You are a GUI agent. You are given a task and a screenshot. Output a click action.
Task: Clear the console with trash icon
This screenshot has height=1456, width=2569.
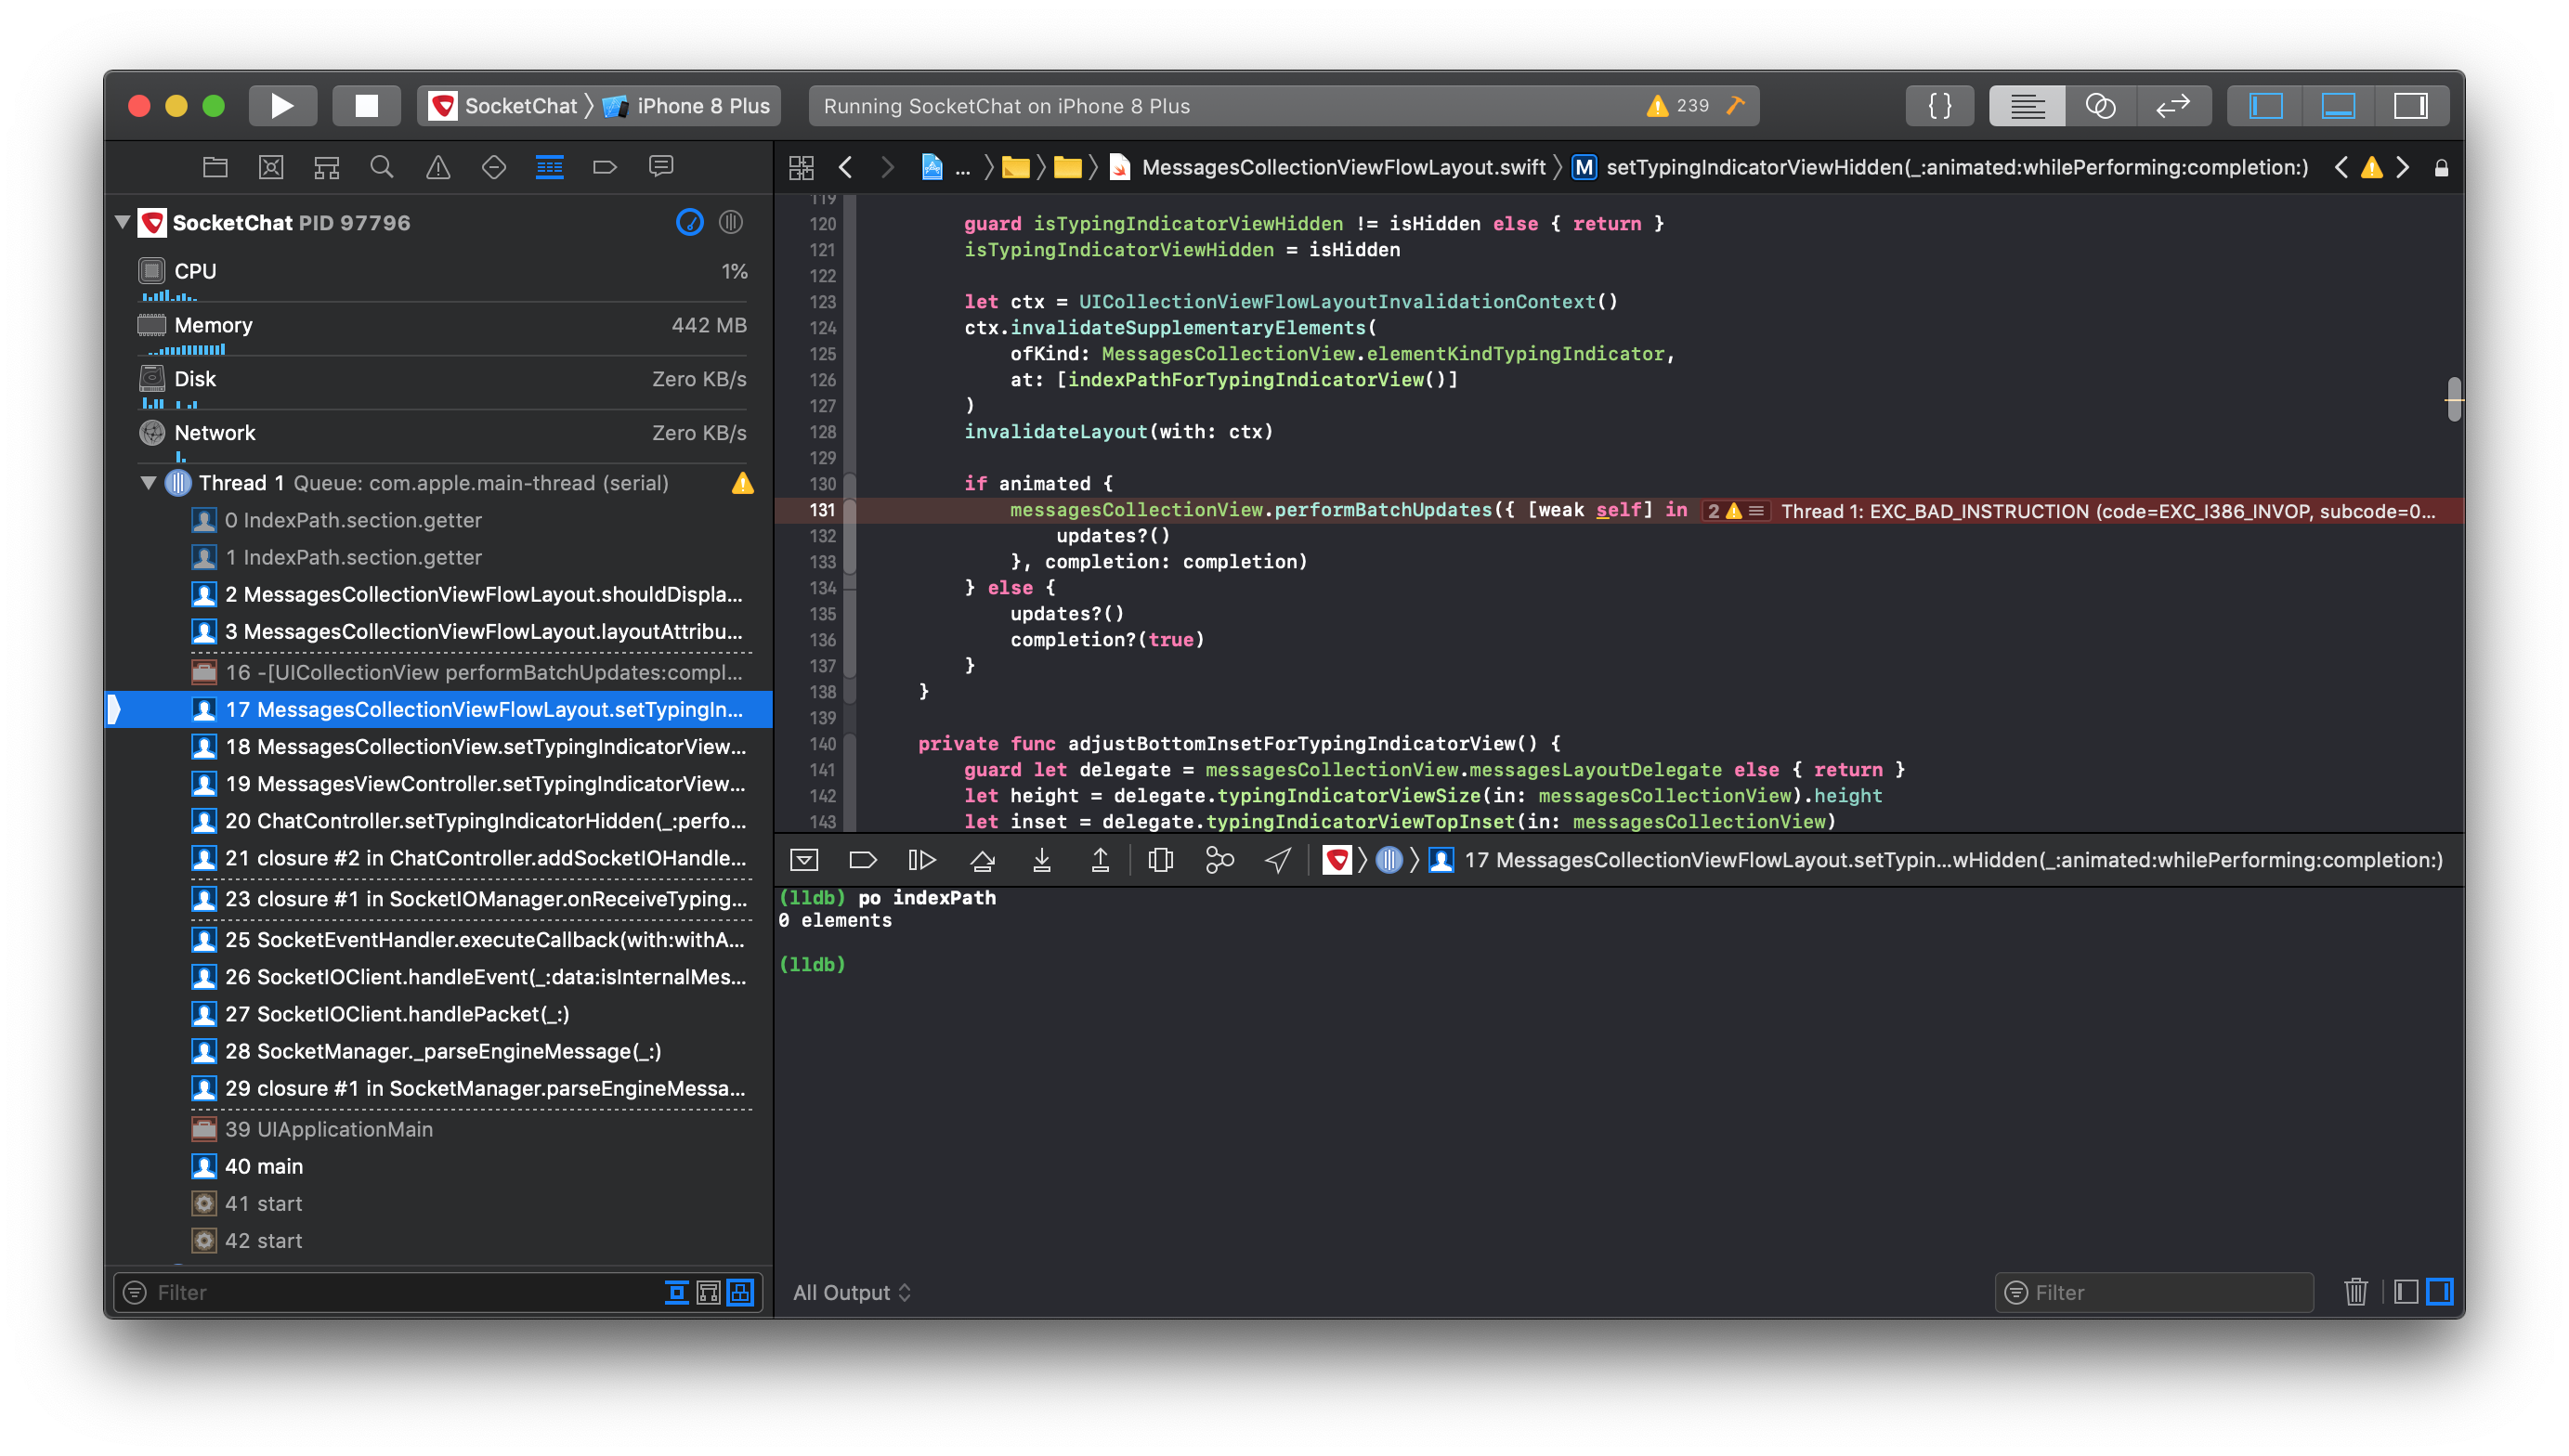tap(2356, 1292)
